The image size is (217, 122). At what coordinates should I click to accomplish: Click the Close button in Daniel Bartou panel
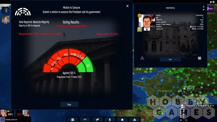coord(170,60)
